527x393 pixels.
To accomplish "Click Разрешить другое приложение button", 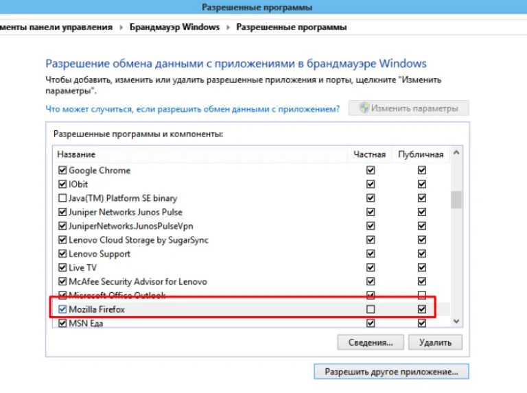I will [x=391, y=372].
